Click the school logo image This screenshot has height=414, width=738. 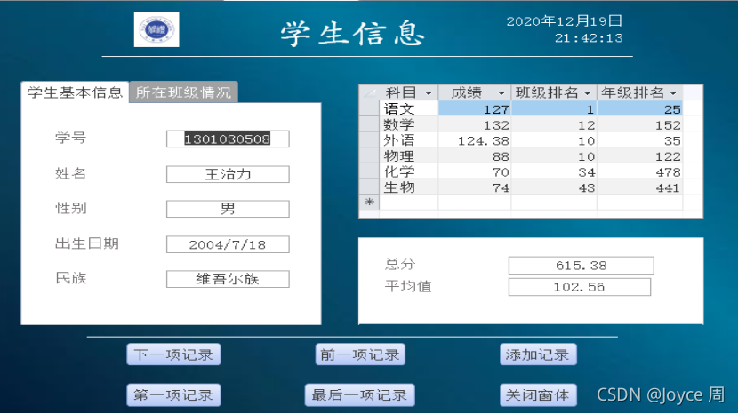click(156, 29)
